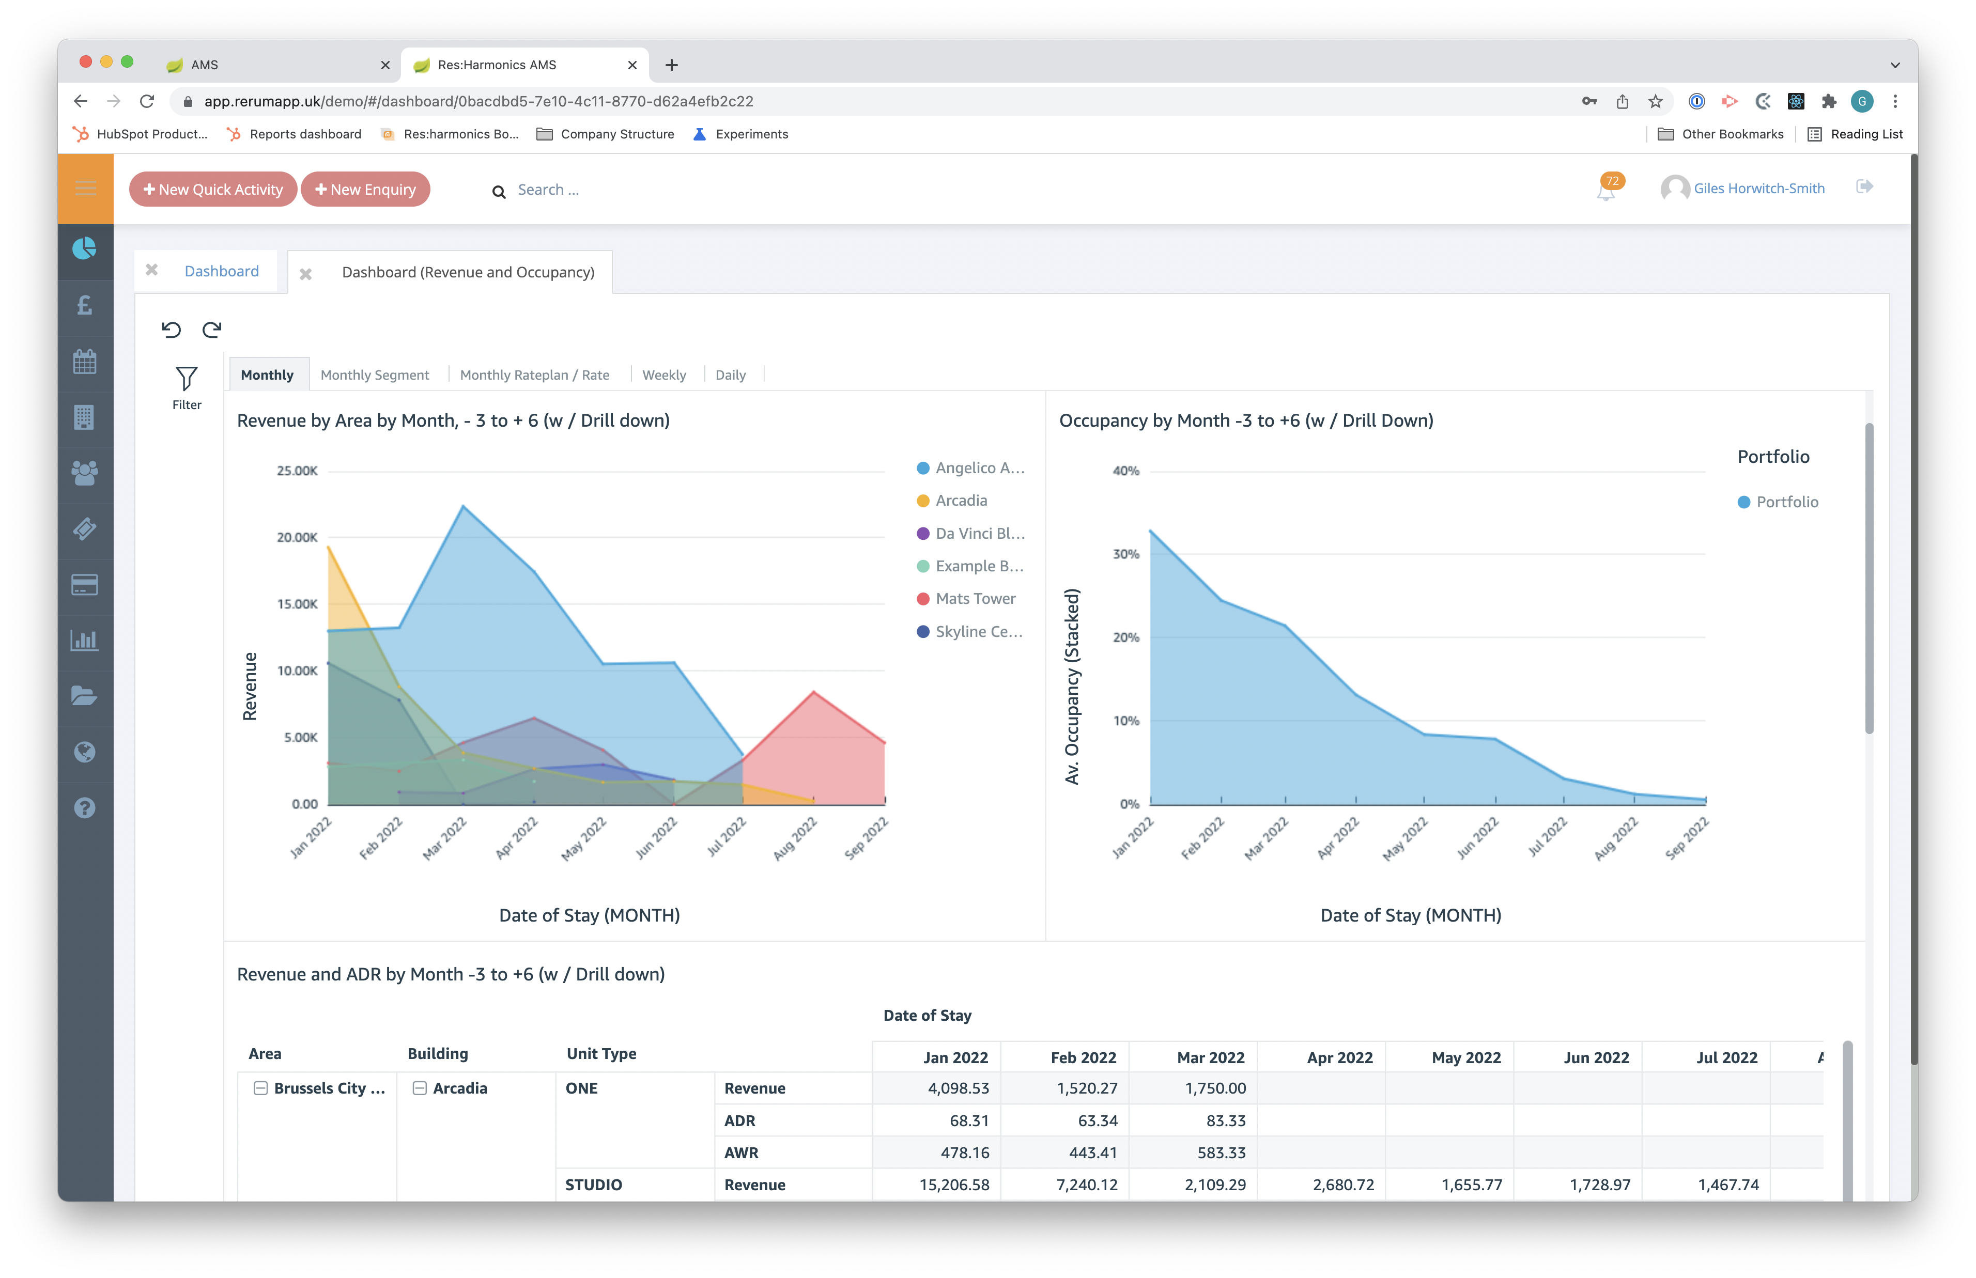Viewport: 1976px width, 1278px height.
Task: Click the redo arrow icon
Action: pyautogui.click(x=212, y=330)
